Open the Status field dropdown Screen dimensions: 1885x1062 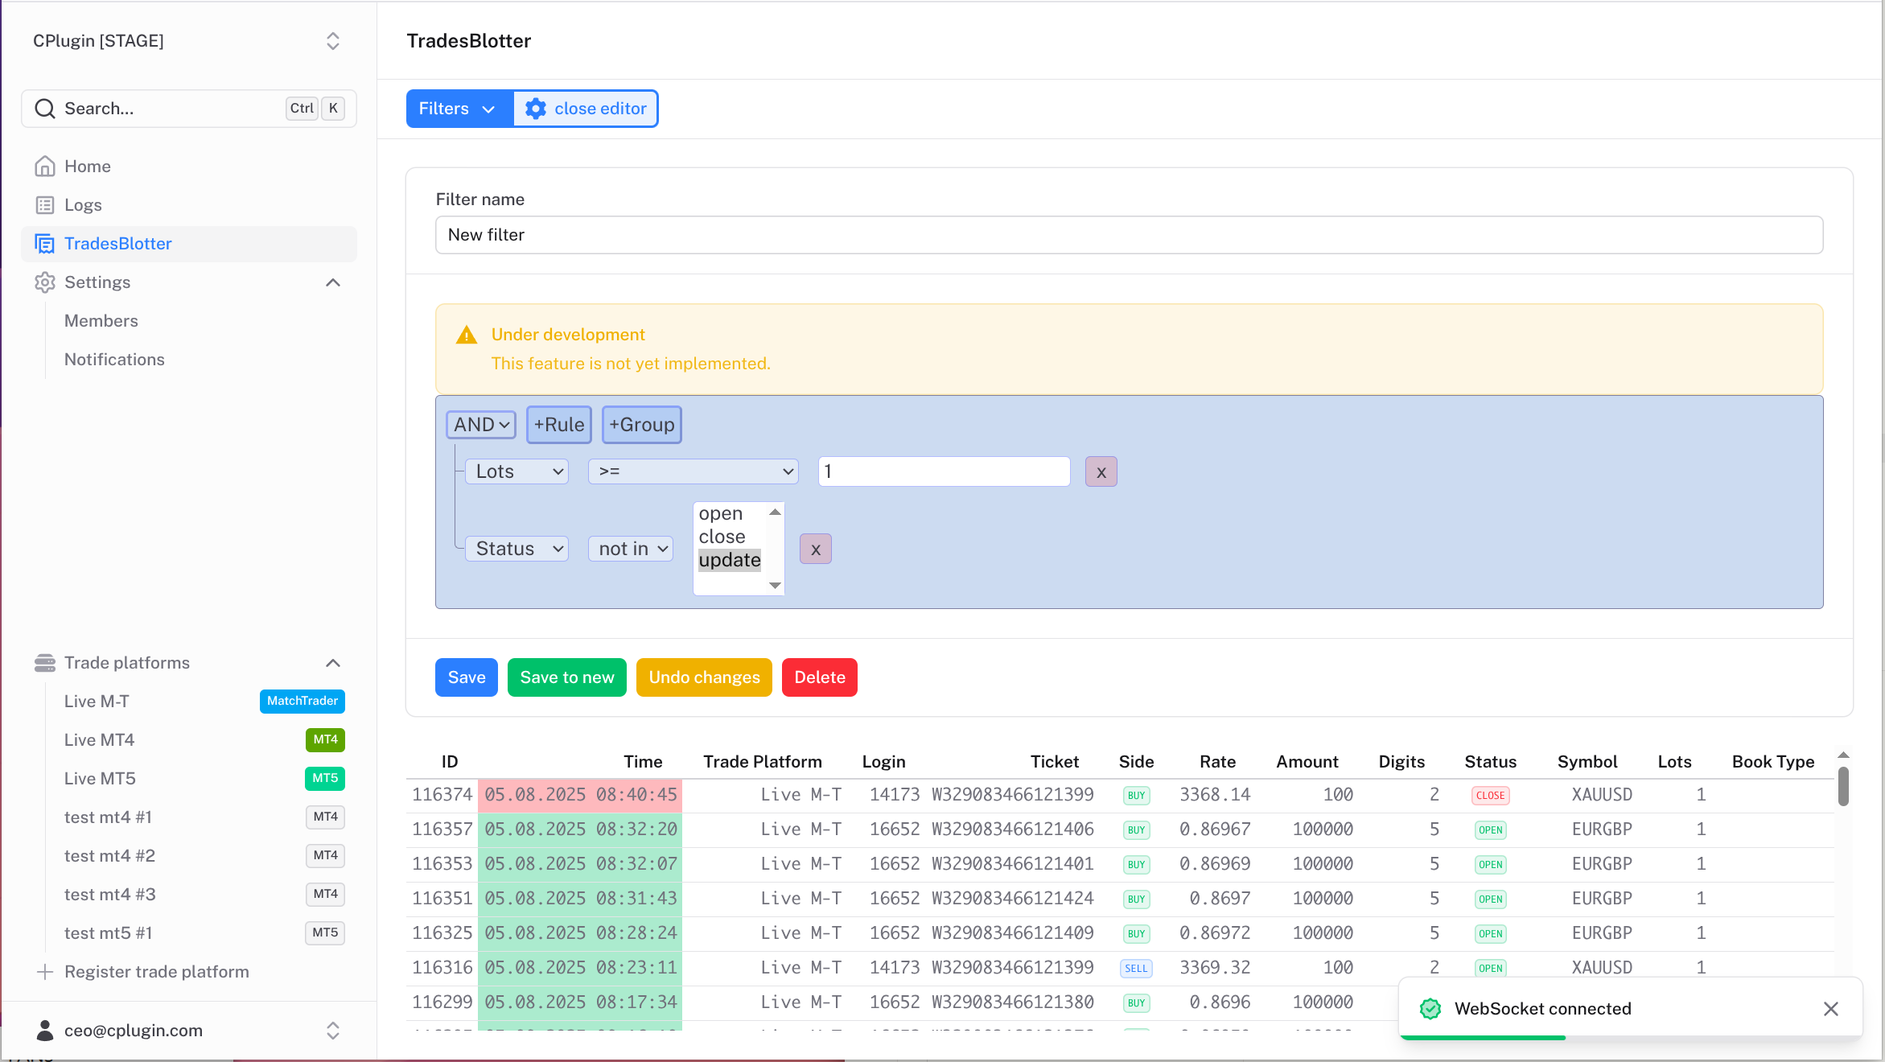pyautogui.click(x=517, y=549)
